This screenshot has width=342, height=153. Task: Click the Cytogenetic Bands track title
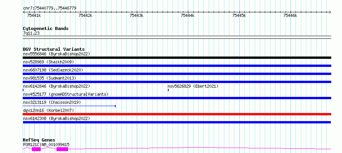point(46,28)
